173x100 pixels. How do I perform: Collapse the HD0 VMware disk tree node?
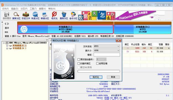click(x=4, y=43)
